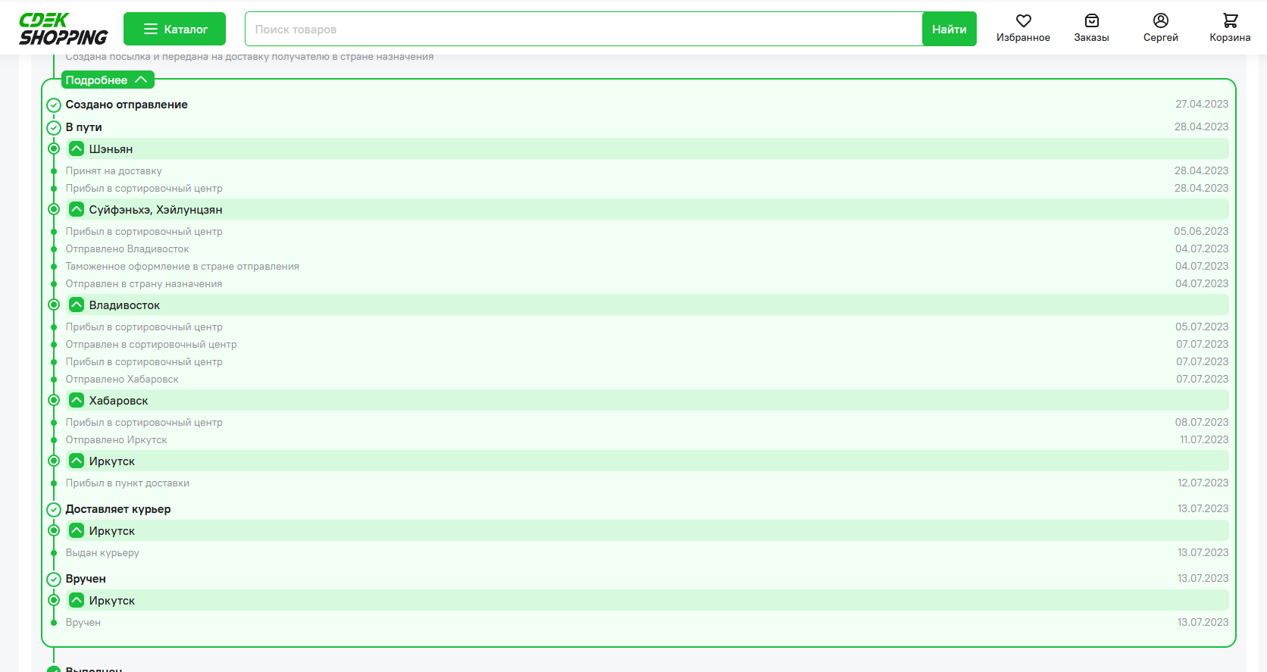
Task: Click the 05.06.2023 date
Action: (1201, 231)
